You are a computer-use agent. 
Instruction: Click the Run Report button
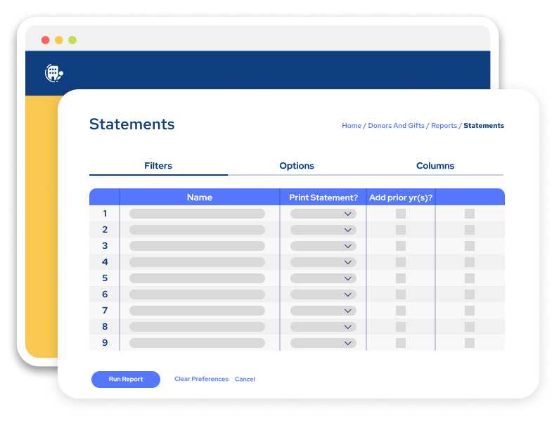126,380
